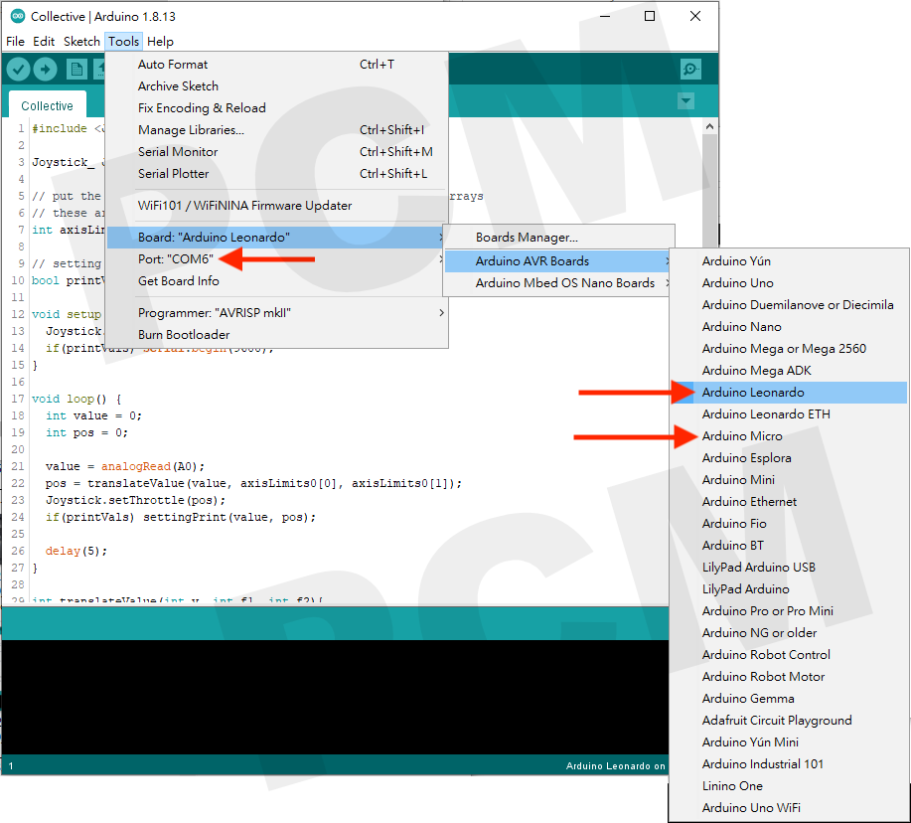The height and width of the screenshot is (823, 911).
Task: Select Arduino NG or older
Action: (789, 633)
